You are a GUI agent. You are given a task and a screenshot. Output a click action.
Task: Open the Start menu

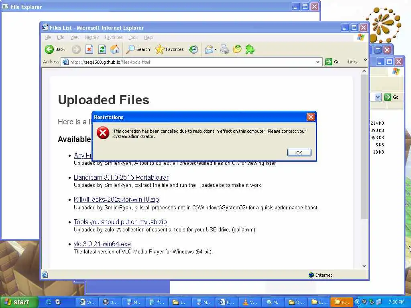coord(18,302)
